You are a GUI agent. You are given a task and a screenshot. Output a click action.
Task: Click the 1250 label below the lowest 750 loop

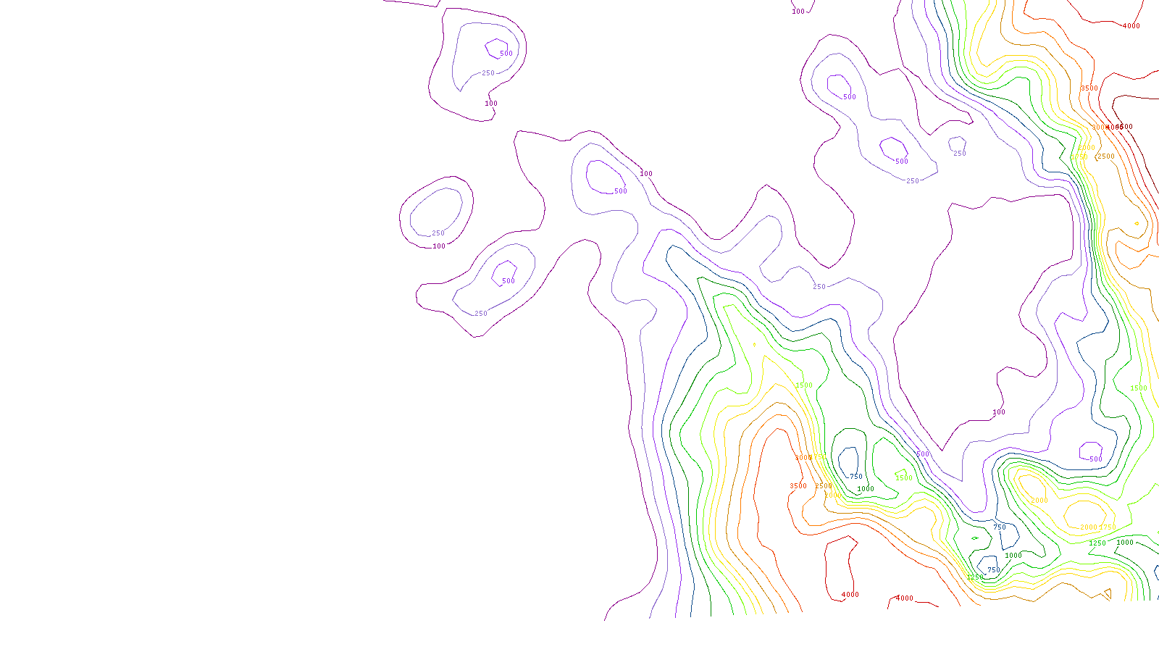pyautogui.click(x=975, y=577)
